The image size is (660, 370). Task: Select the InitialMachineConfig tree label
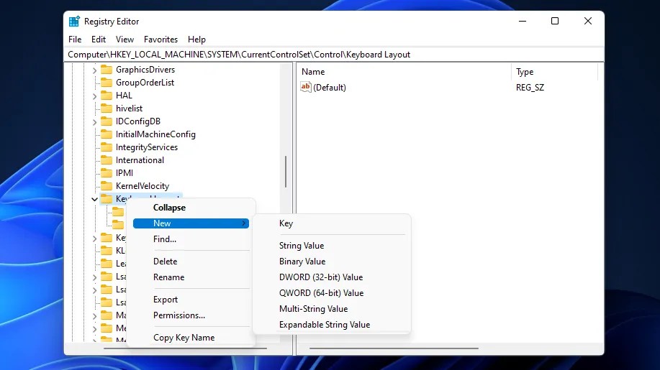tap(155, 134)
